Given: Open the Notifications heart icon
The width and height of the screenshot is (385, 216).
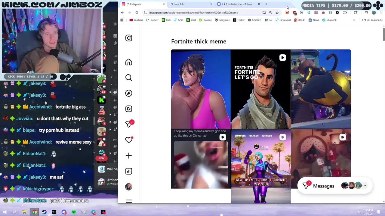Looking at the screenshot, I should pyautogui.click(x=129, y=140).
